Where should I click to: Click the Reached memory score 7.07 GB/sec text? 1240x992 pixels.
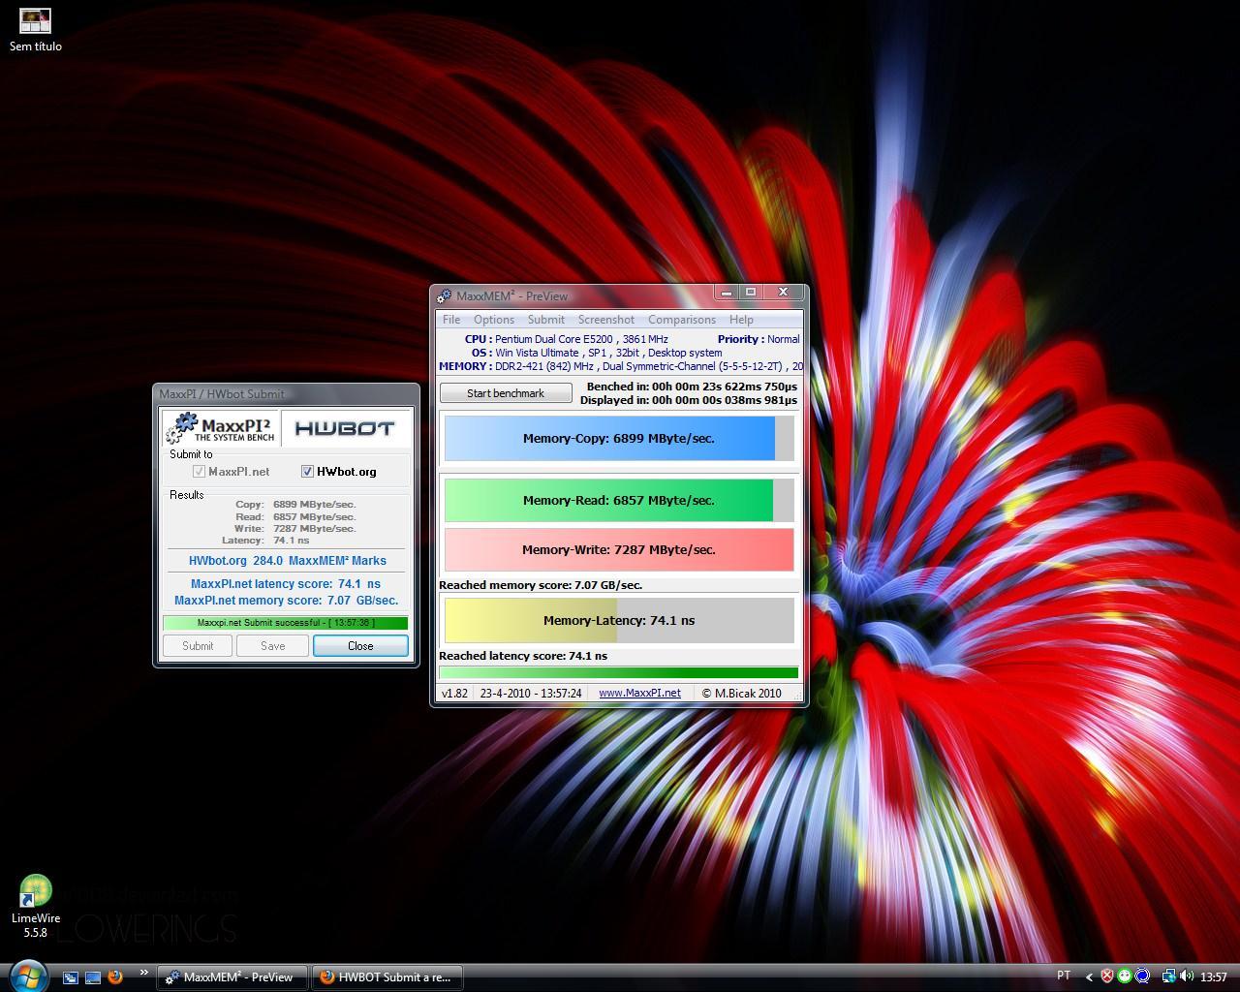point(541,585)
